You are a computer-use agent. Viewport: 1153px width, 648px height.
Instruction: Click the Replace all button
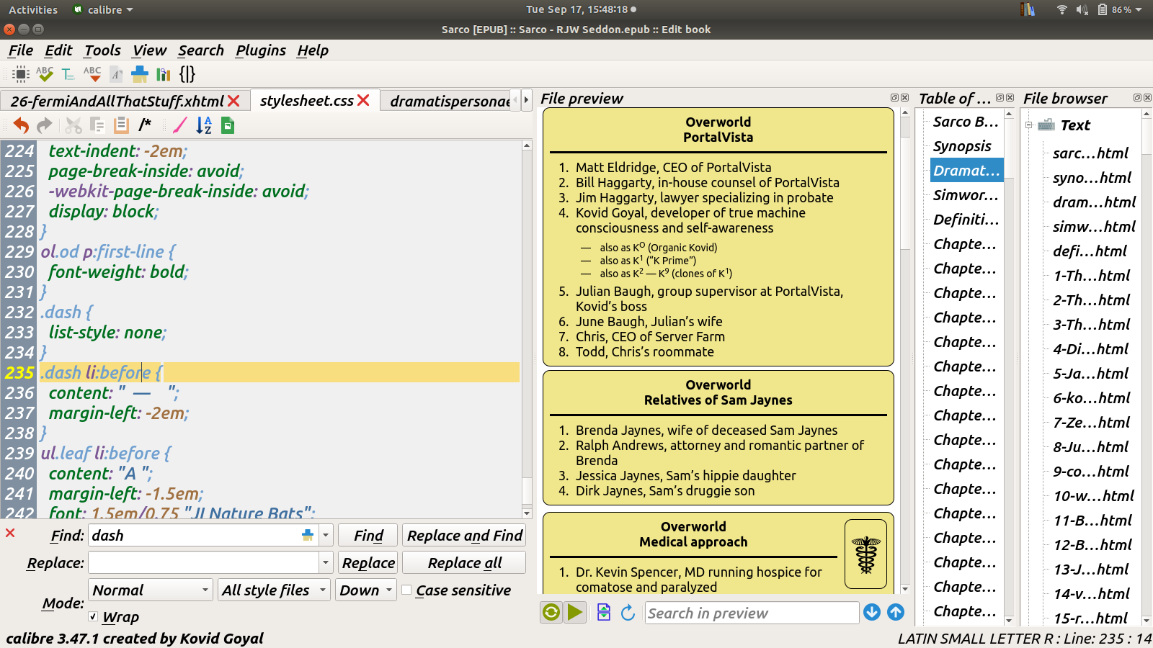click(465, 562)
